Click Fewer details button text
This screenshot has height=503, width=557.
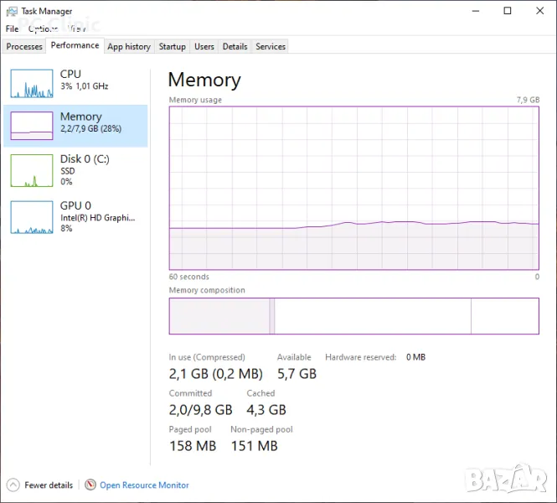point(49,485)
